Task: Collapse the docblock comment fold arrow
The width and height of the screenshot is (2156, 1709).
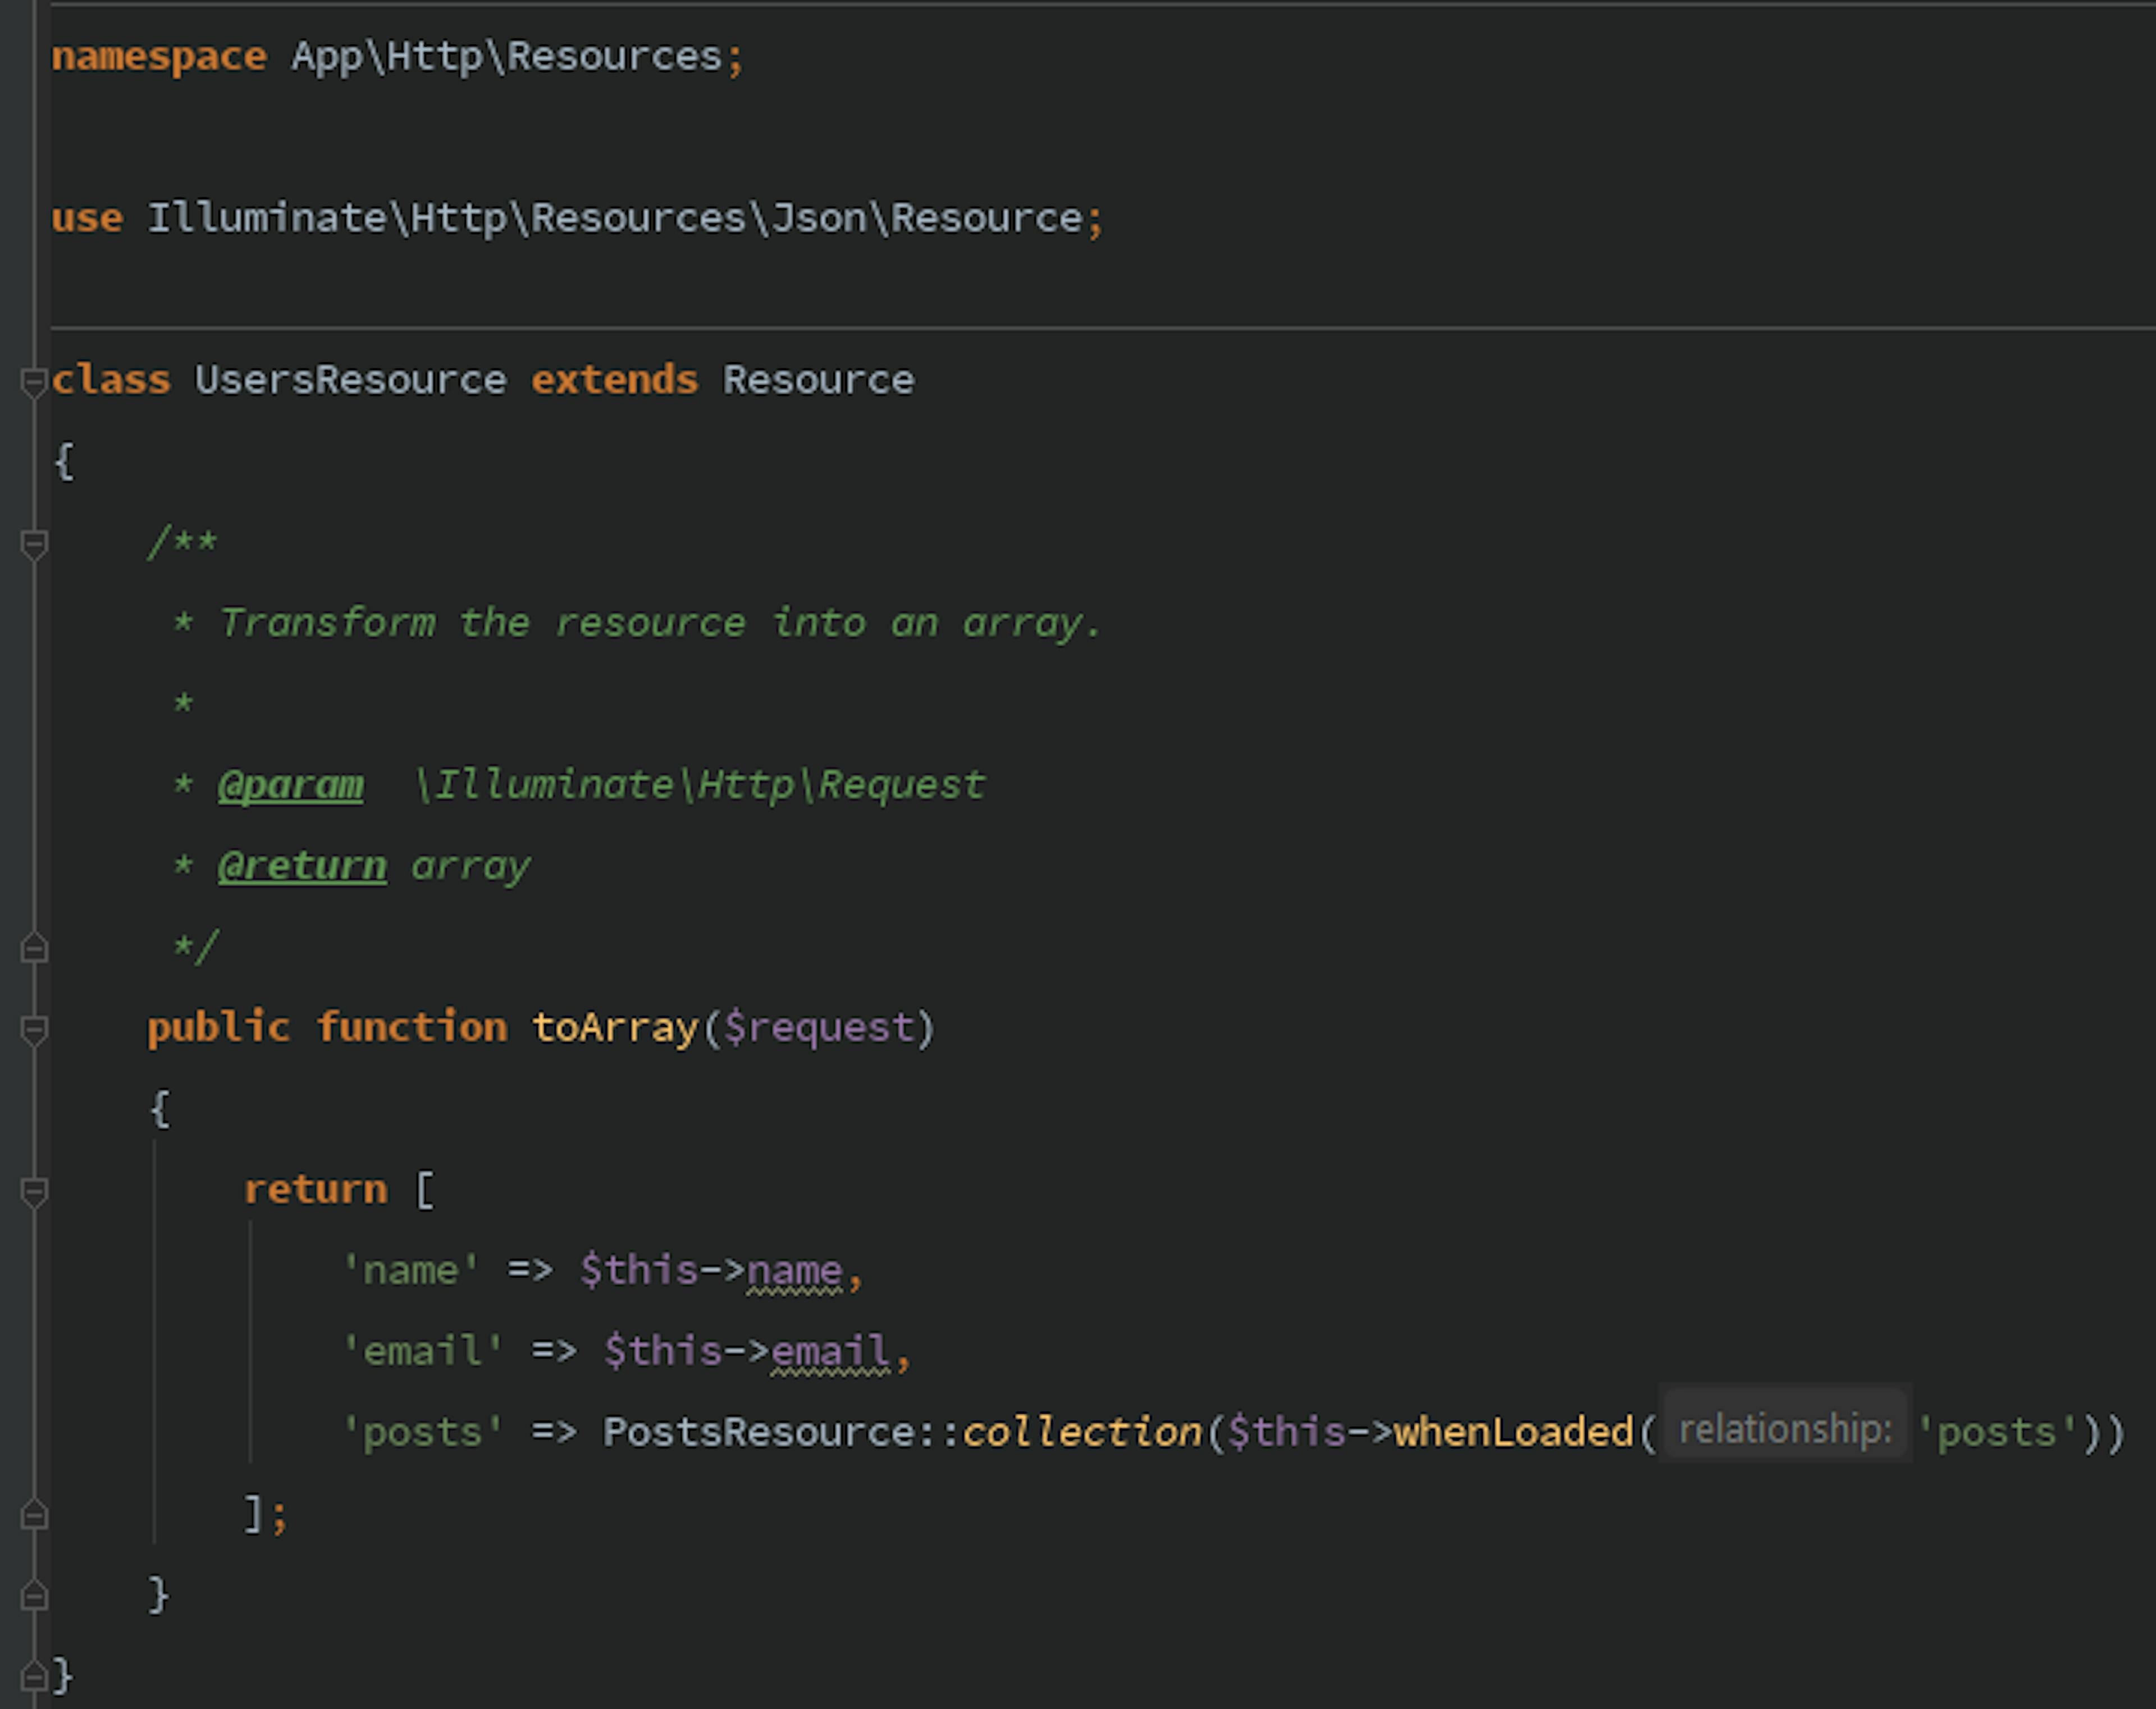Action: click(x=35, y=543)
